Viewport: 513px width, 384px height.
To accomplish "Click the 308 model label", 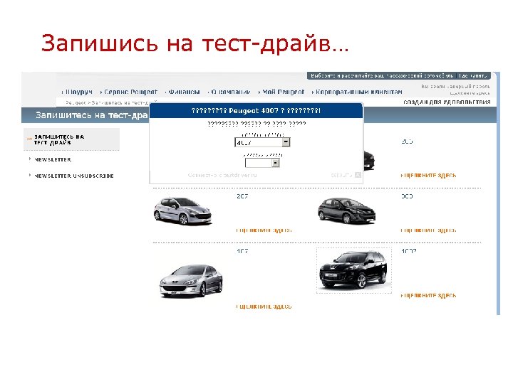I will [407, 196].
